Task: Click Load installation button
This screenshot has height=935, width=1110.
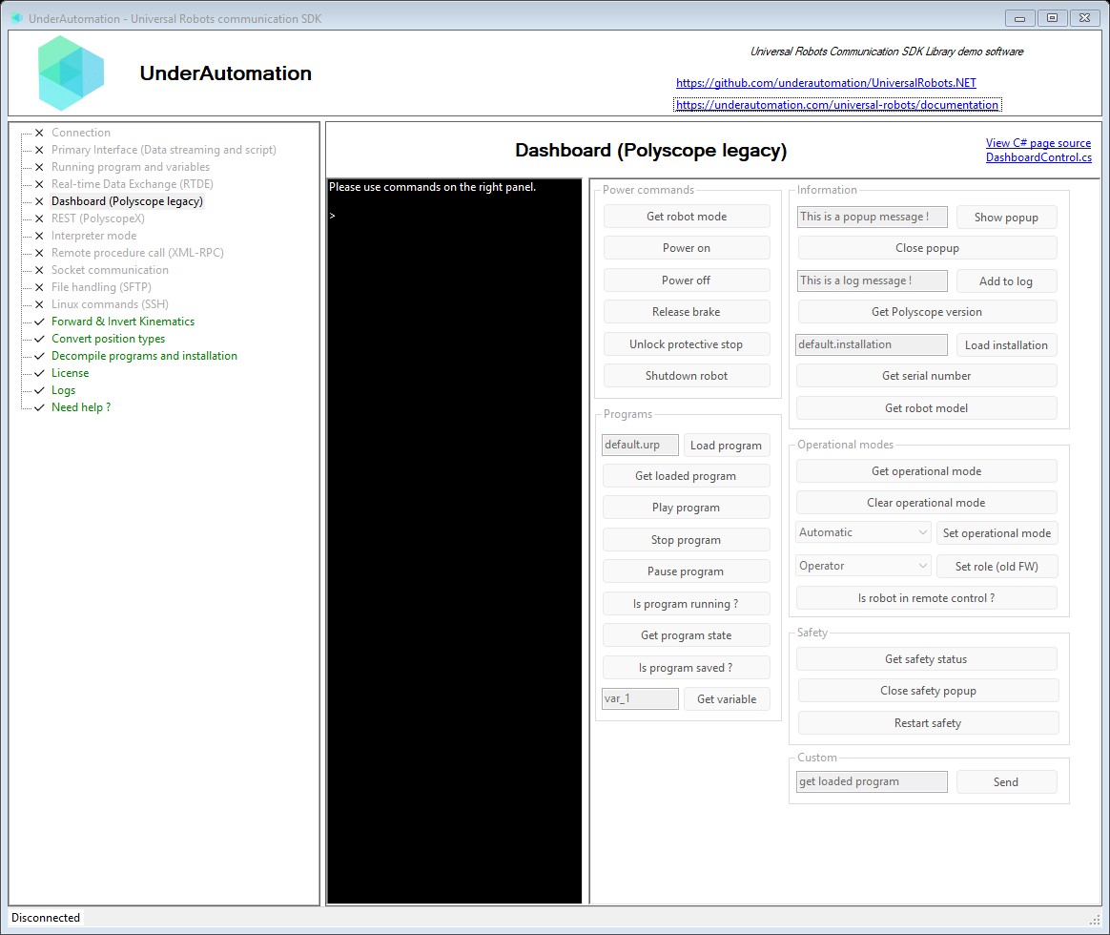Action: 1006,345
